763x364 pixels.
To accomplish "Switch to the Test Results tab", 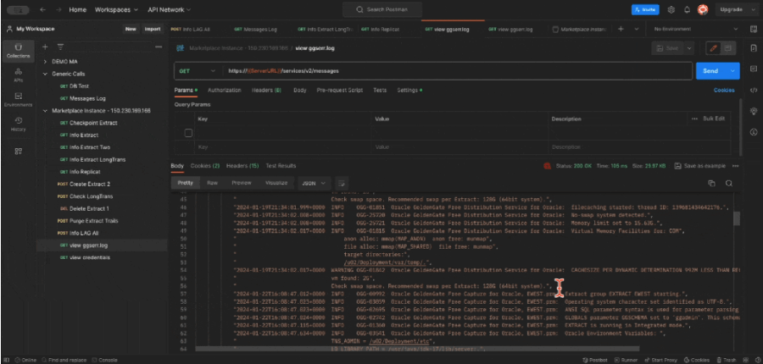I will tap(281, 166).
